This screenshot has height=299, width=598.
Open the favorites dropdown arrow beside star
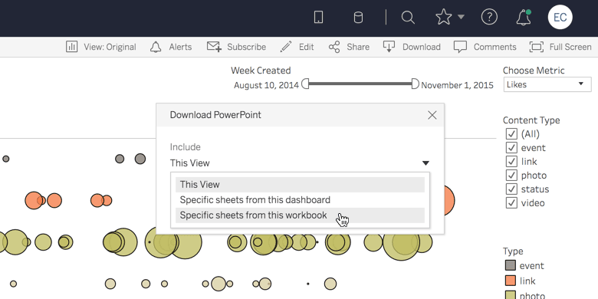click(x=461, y=17)
